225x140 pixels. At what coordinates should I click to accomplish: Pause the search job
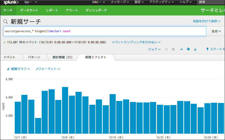pyautogui.click(x=166, y=49)
